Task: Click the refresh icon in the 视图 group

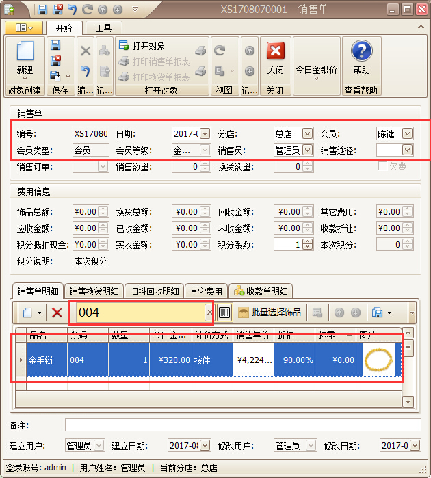Action: (x=220, y=51)
